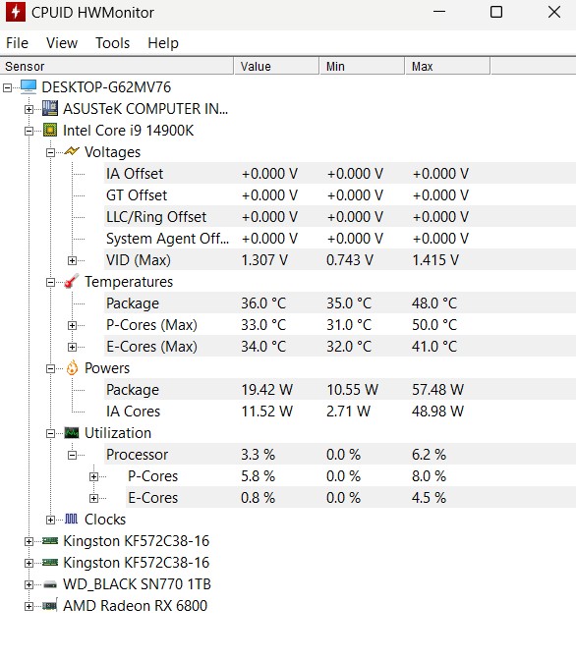Expand the Clocks section

50,520
